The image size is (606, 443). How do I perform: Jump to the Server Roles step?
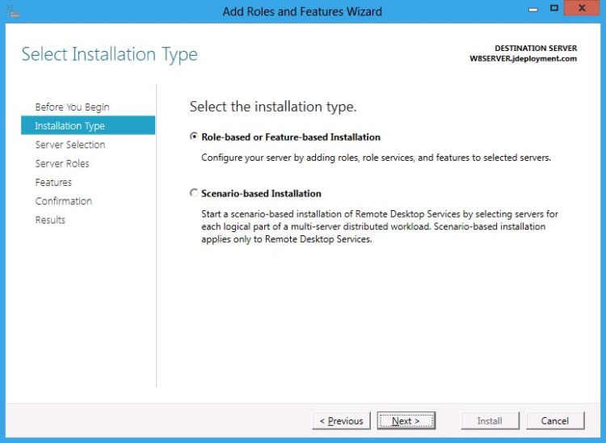62,163
